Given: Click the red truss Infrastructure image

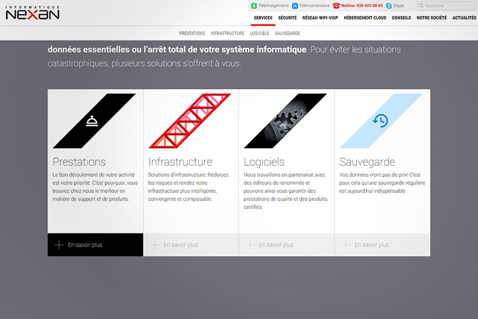Looking at the screenshot, I should click(x=190, y=121).
